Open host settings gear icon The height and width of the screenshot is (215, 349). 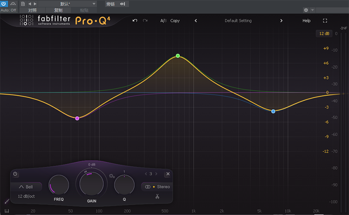click(x=306, y=10)
